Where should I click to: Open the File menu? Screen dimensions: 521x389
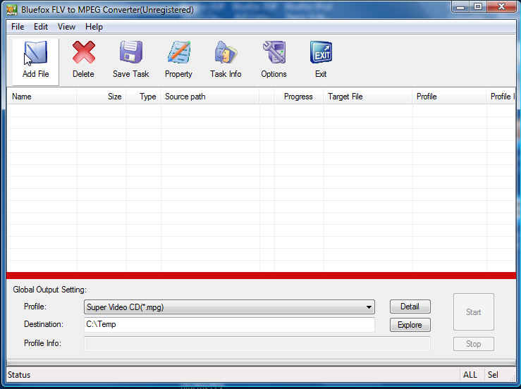tap(18, 27)
